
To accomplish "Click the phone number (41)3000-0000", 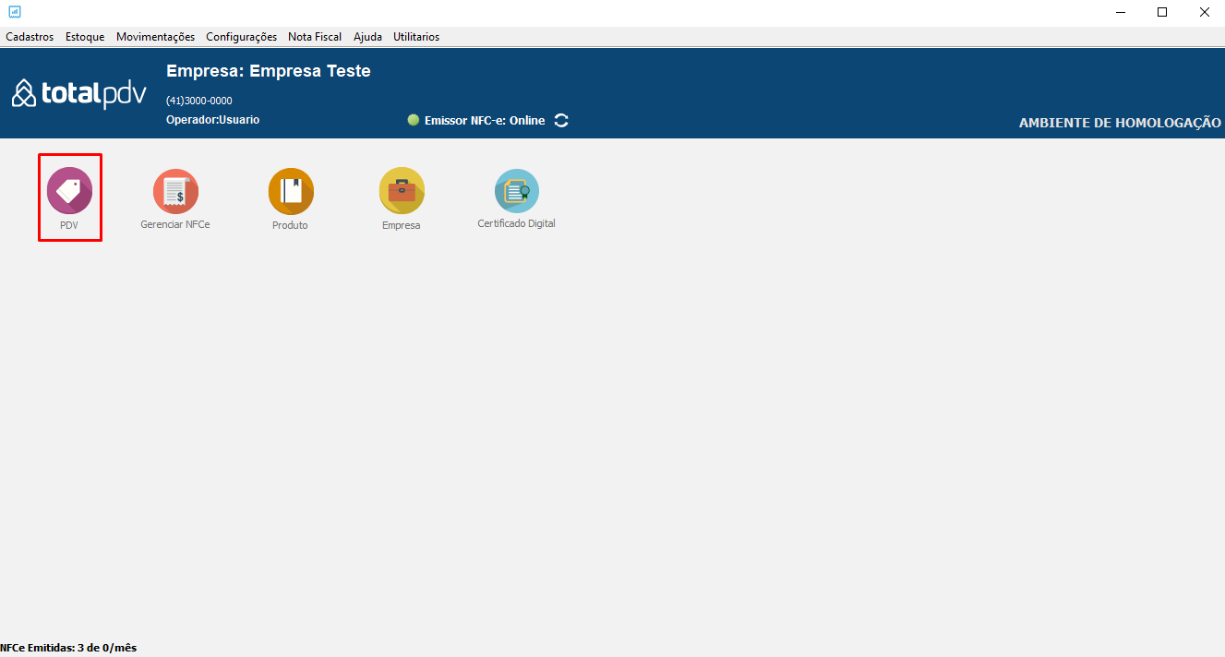I will [199, 101].
